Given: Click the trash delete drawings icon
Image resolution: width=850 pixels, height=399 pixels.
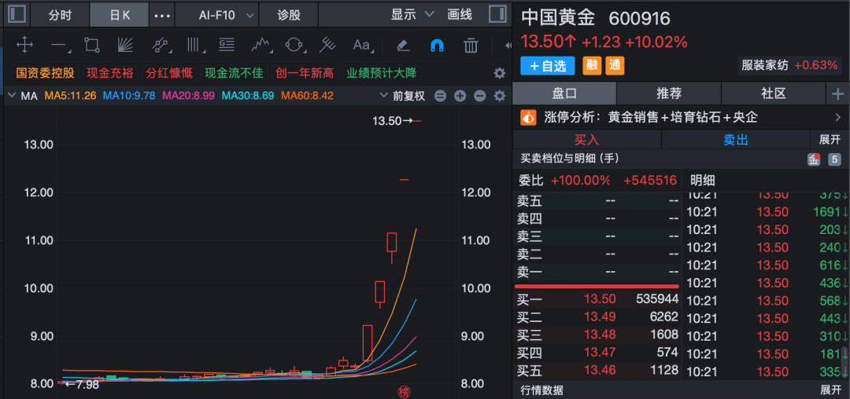Looking at the screenshot, I should click(x=471, y=45).
